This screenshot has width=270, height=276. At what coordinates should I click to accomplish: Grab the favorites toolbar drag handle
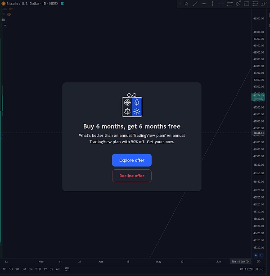180,4
